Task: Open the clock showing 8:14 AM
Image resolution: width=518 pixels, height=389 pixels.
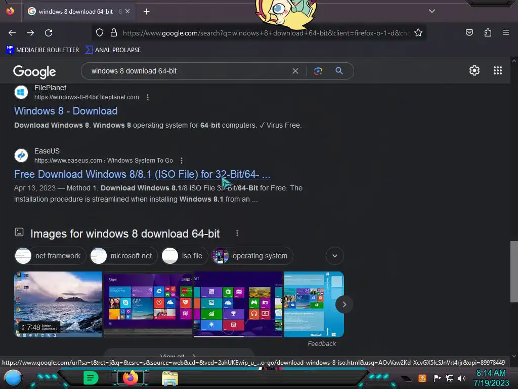Action: (491, 378)
